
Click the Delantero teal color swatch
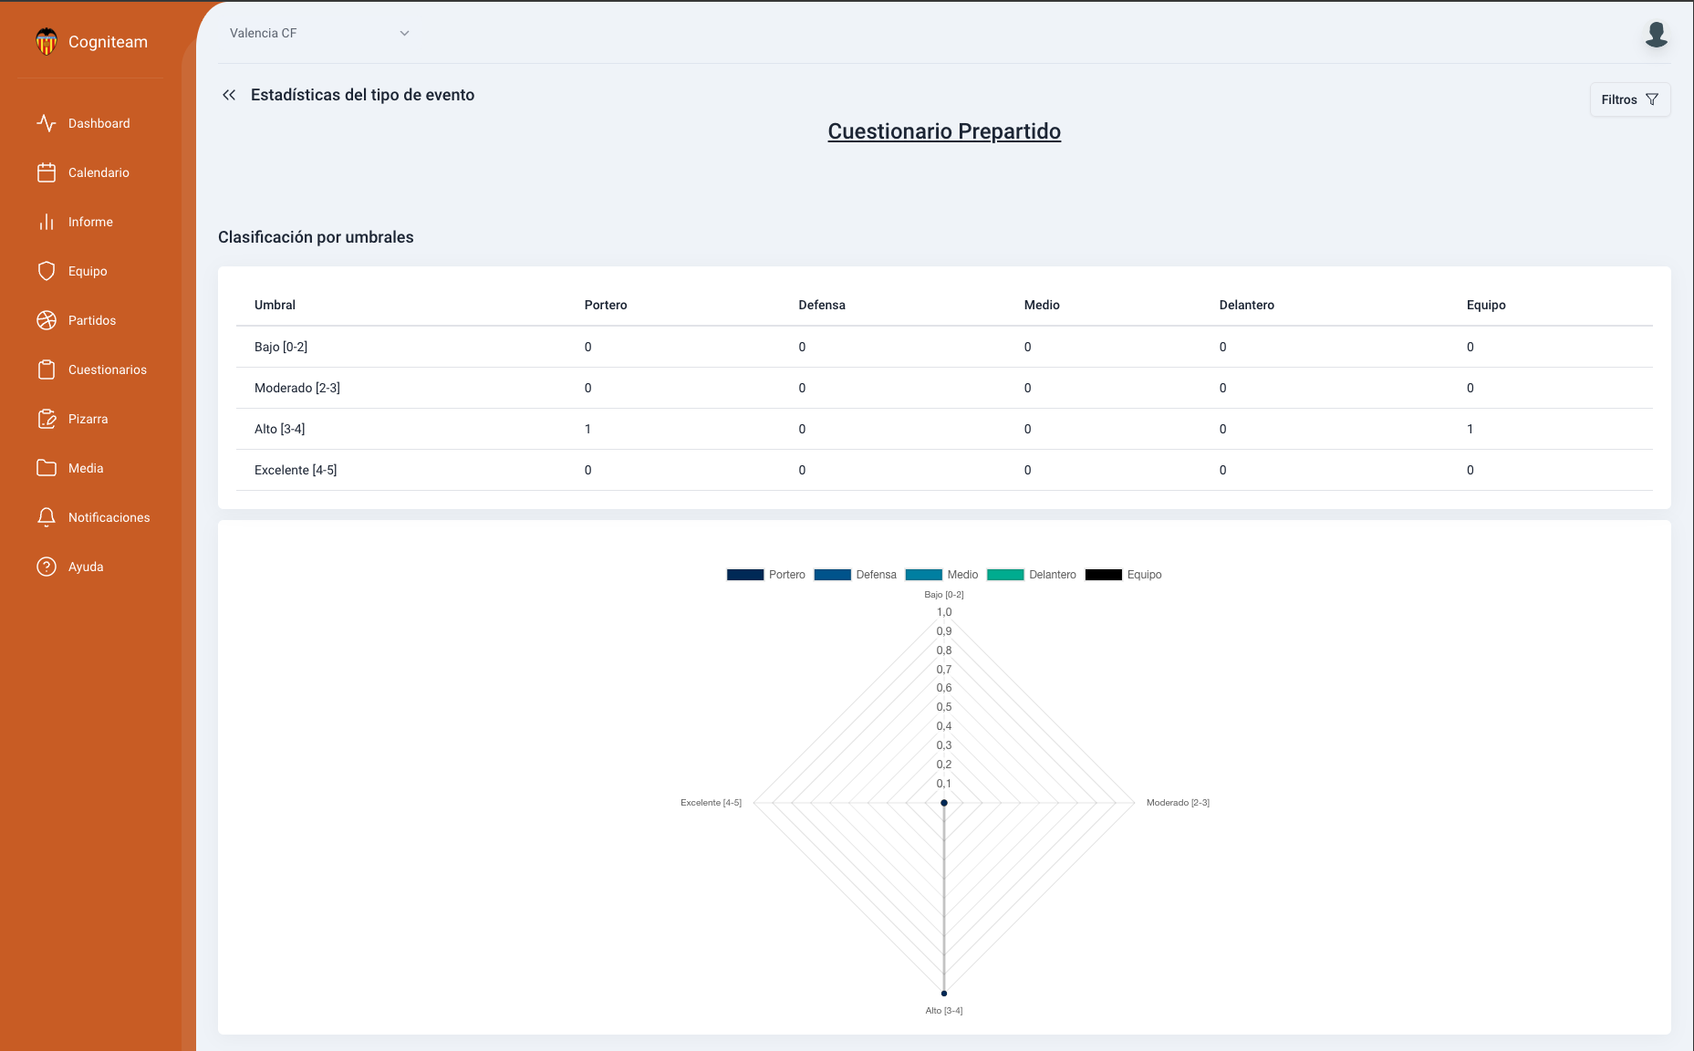pyautogui.click(x=1005, y=575)
